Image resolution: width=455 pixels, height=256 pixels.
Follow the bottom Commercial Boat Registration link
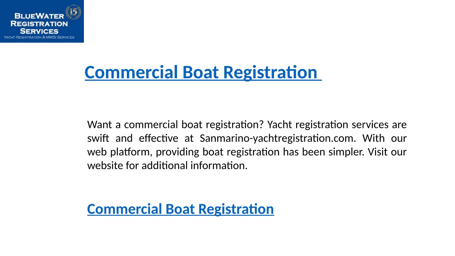click(180, 209)
